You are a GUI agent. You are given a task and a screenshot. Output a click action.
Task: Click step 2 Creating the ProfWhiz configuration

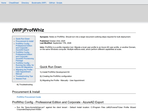pyautogui.click(x=56, y=76)
